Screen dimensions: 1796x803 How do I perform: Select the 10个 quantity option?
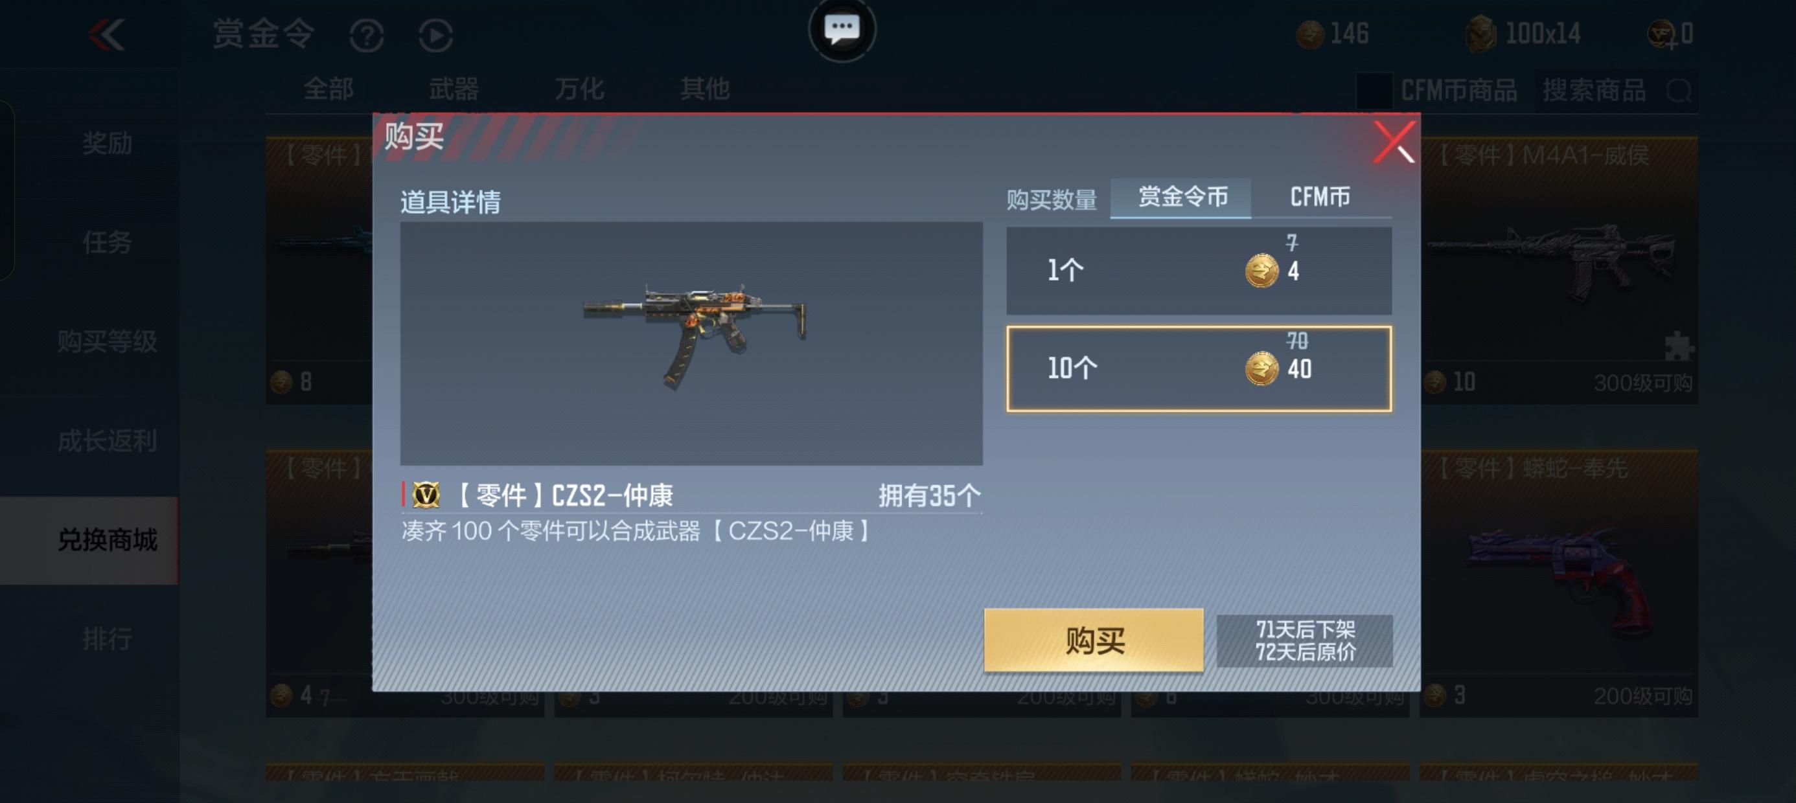click(x=1199, y=368)
